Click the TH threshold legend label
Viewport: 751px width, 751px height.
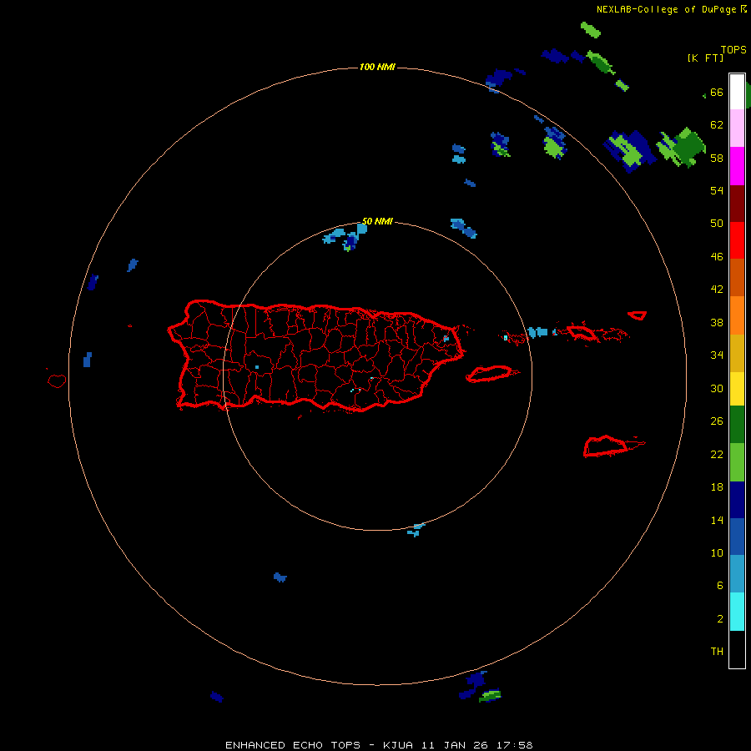click(717, 652)
